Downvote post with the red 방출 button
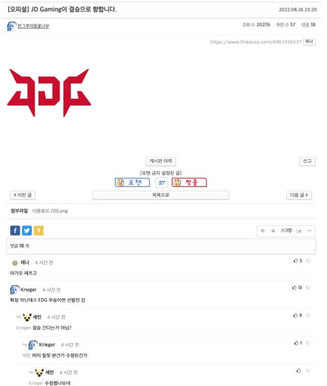The height and width of the screenshot is (386, 327). click(189, 183)
